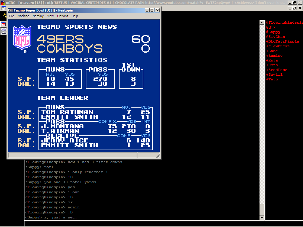The width and height of the screenshot is (303, 227).
Task: Open the Nestopia Help menu
Action: point(75,16)
